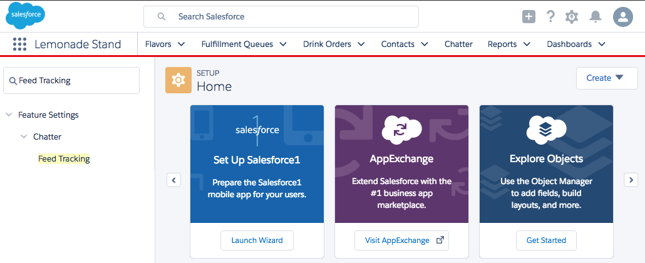This screenshot has height=263, width=645.
Task: Switch to the Chatter tab
Action: click(458, 44)
